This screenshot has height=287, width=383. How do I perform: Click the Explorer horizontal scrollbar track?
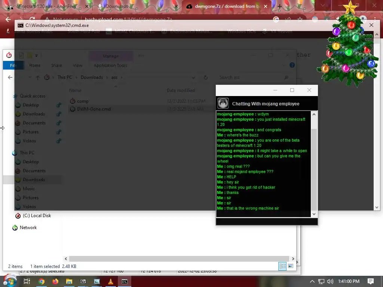click(179, 259)
